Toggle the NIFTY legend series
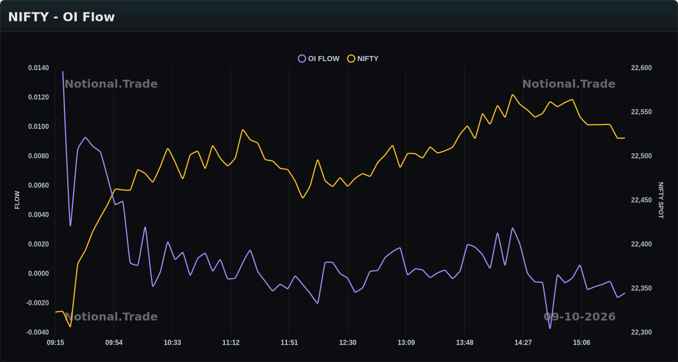This screenshot has width=678, height=362. [363, 58]
